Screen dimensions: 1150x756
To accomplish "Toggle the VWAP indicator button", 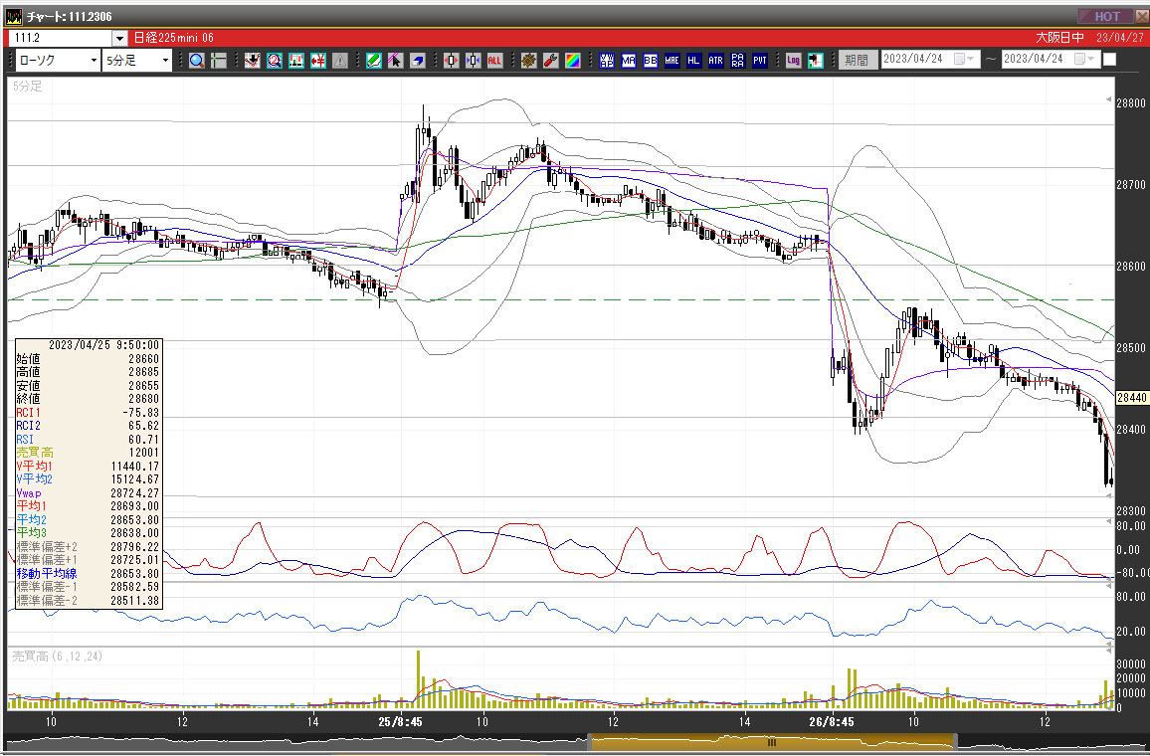I will (x=607, y=61).
